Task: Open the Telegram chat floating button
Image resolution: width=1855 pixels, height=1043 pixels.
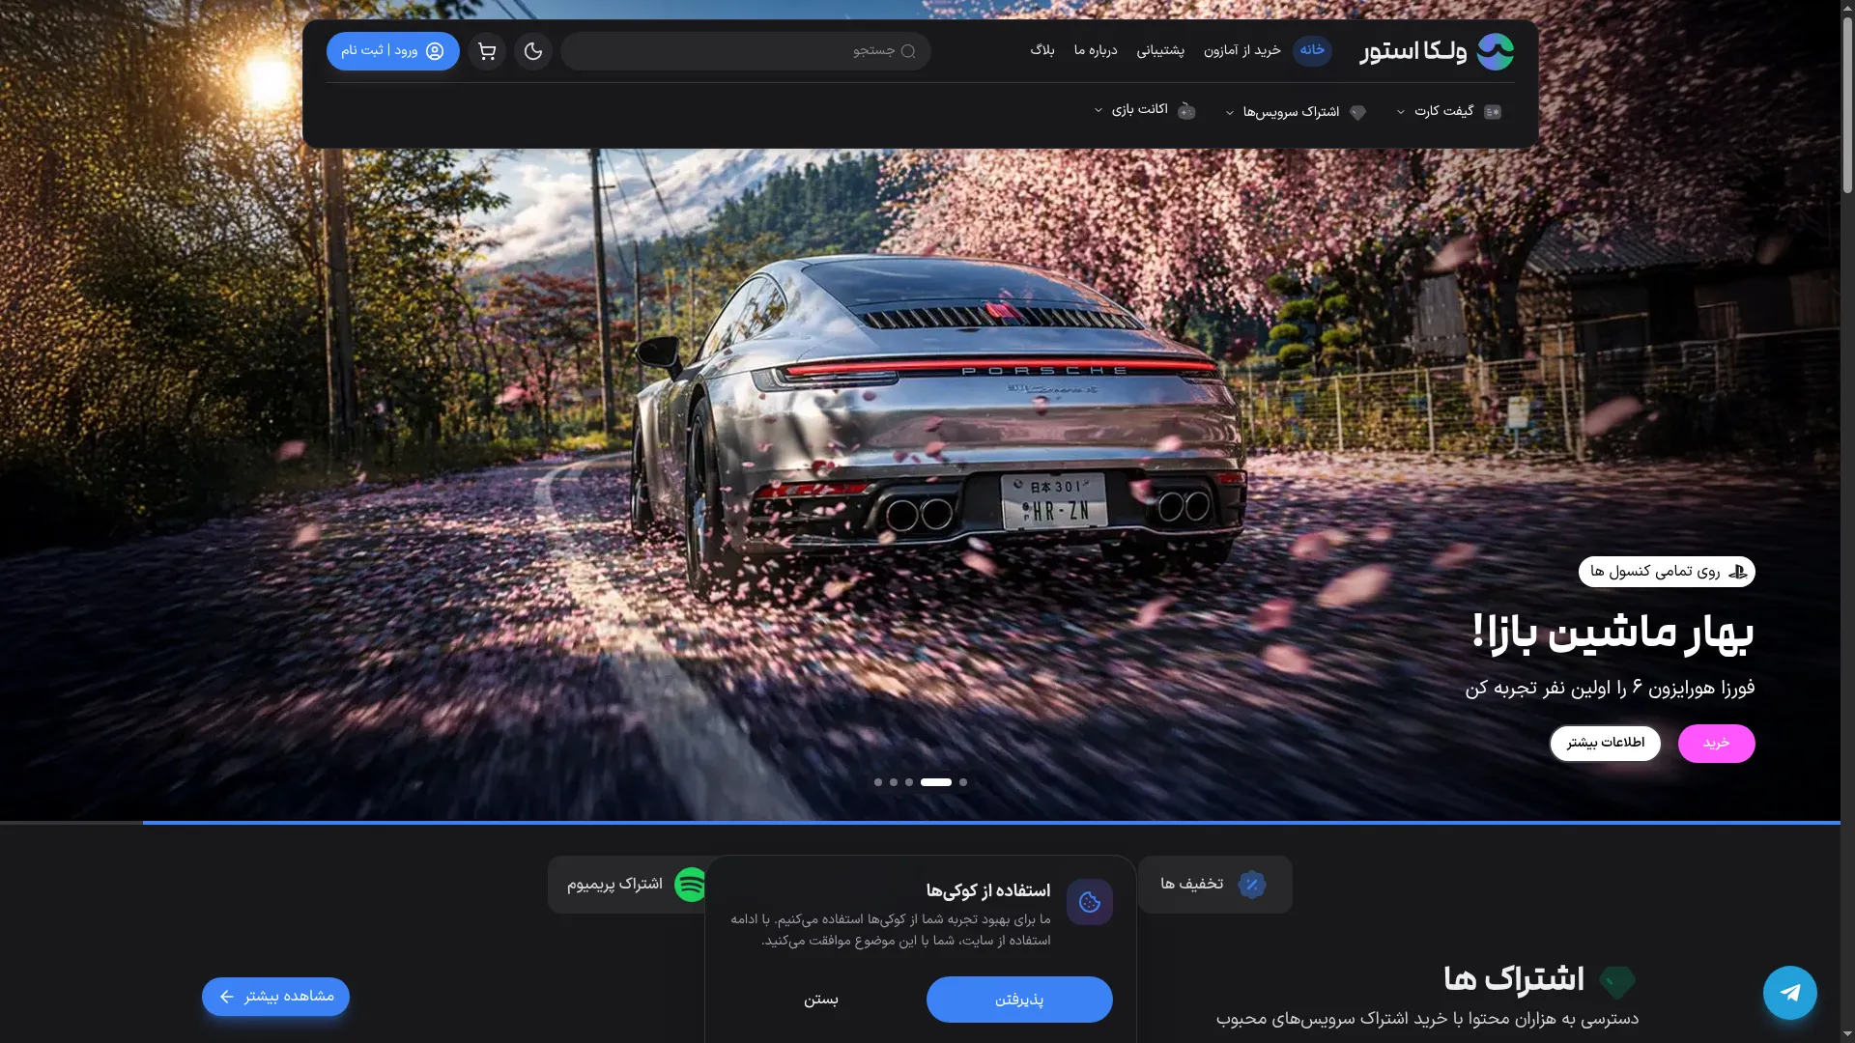Action: click(1789, 993)
